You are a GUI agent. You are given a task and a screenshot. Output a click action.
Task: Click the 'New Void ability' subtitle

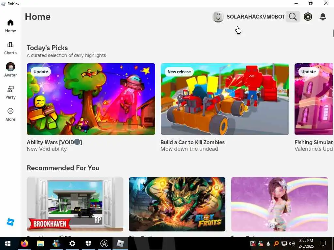point(47,149)
